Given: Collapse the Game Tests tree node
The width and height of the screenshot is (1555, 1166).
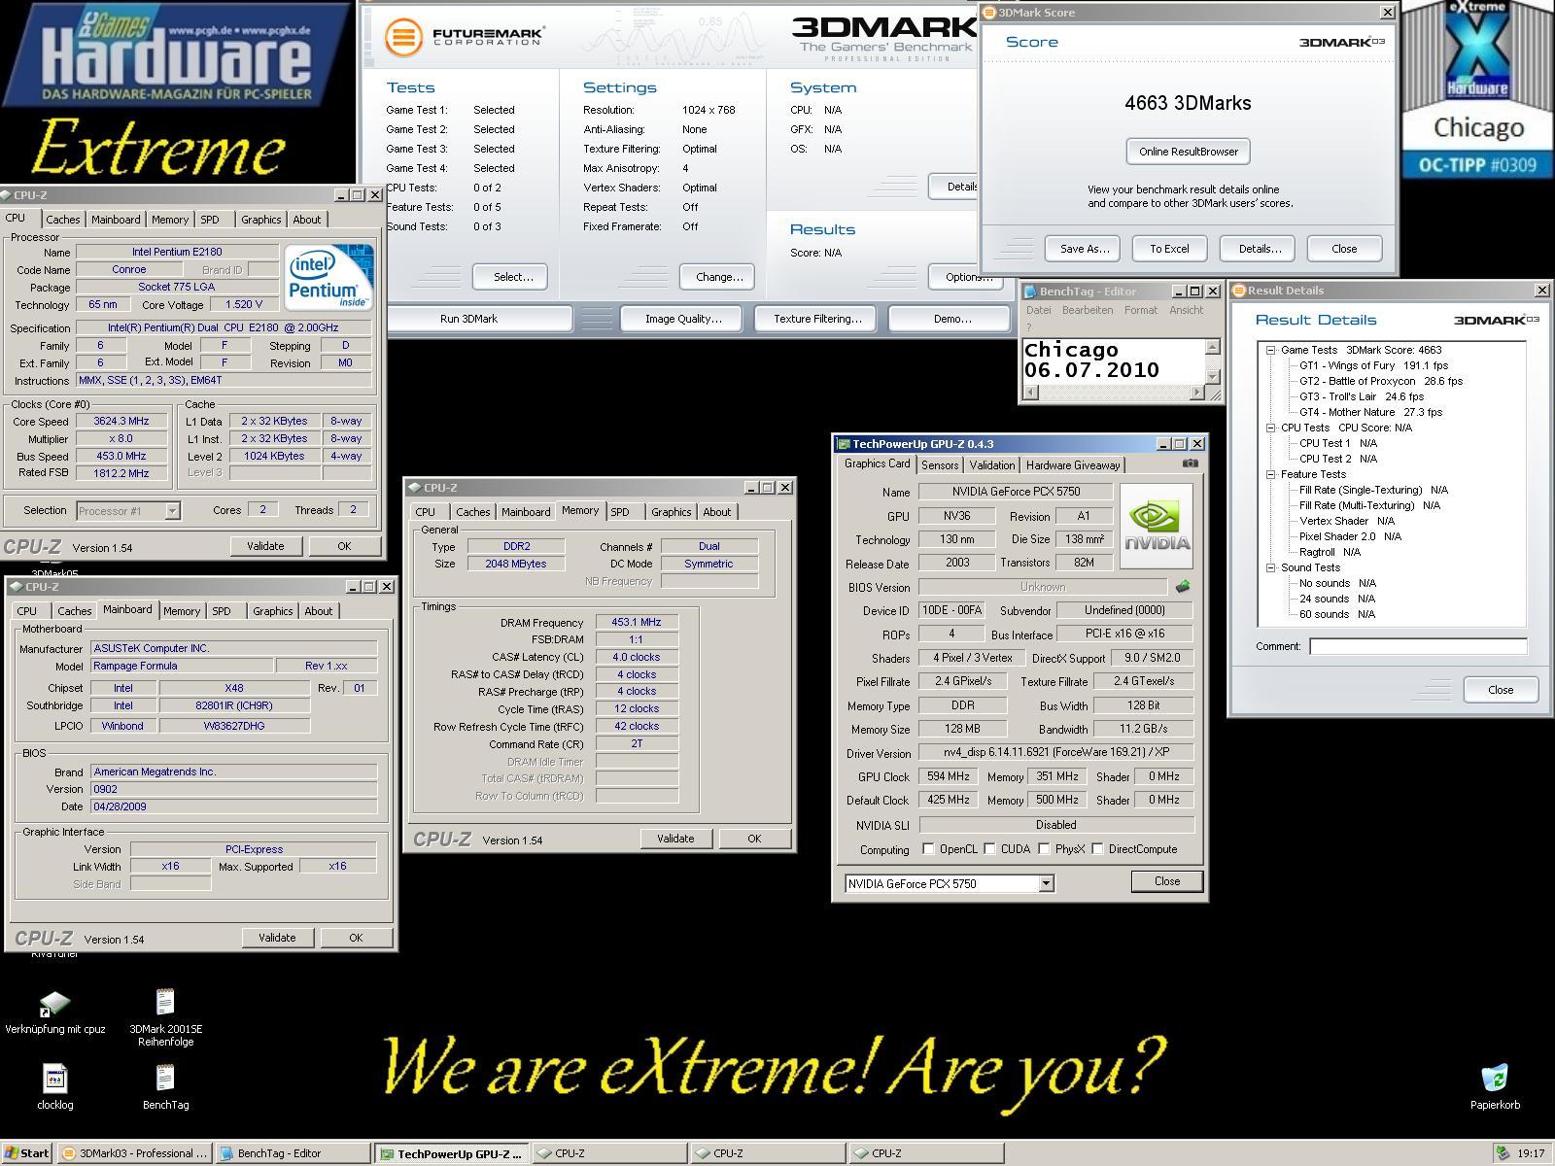Looking at the screenshot, I should tap(1270, 350).
